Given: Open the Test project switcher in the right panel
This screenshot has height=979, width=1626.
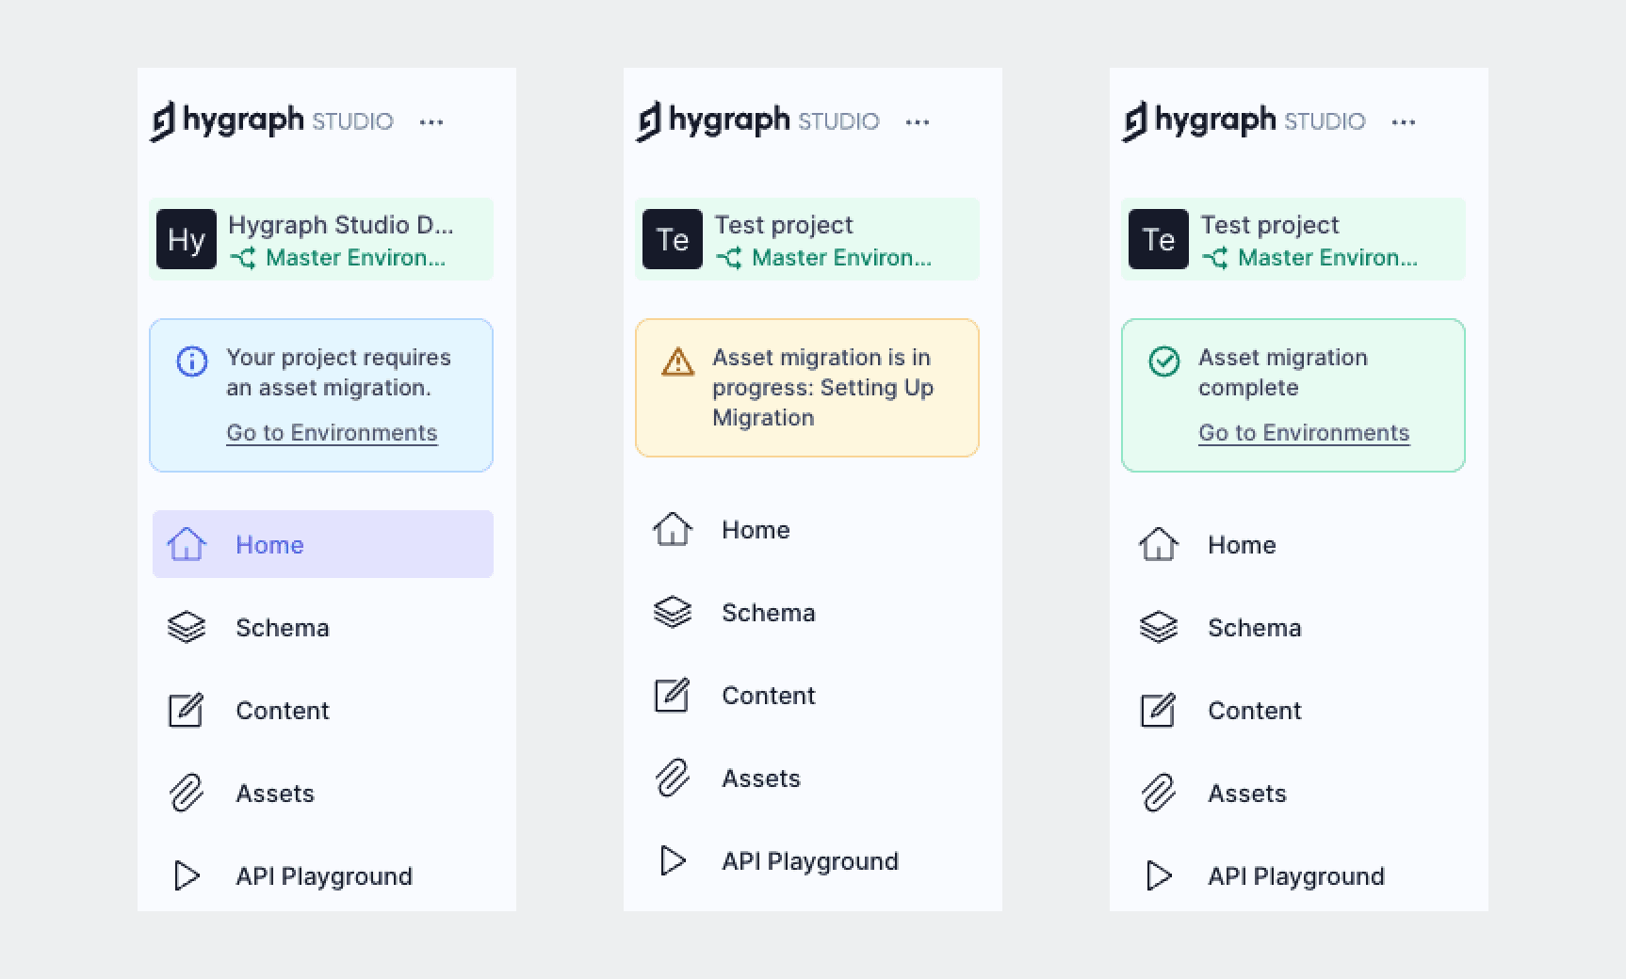Looking at the screenshot, I should pyautogui.click(x=1293, y=239).
